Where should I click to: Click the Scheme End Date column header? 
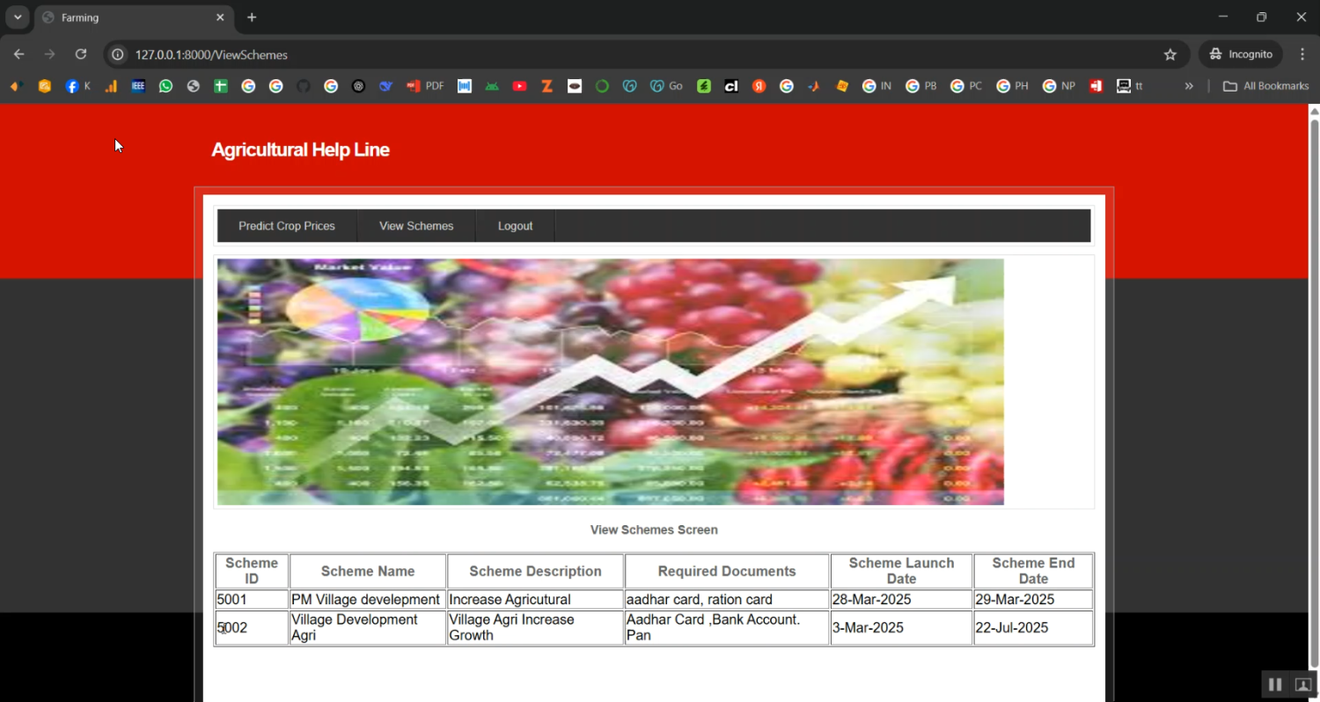[1033, 571]
